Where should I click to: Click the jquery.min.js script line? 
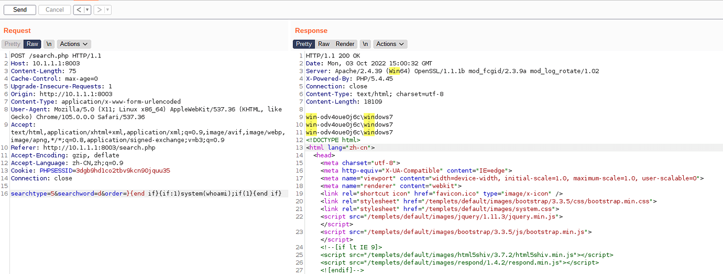tap(442, 216)
